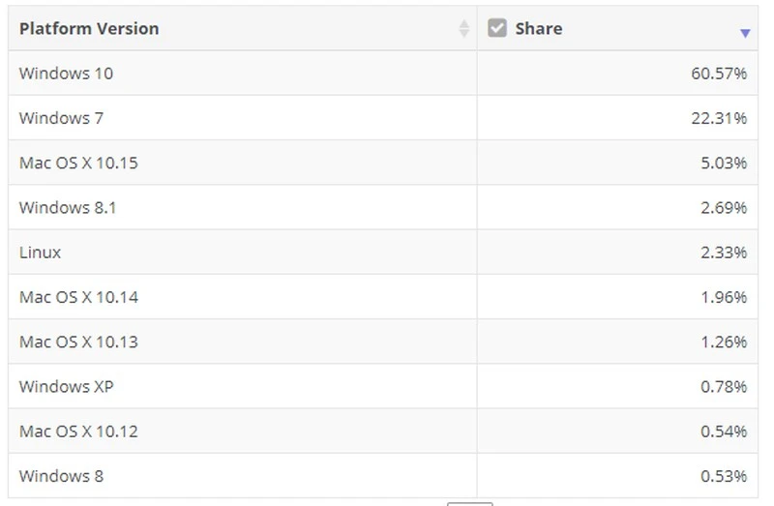Screen dimensions: 774x506
Task: Select the Windows 7 row
Action: (x=383, y=118)
